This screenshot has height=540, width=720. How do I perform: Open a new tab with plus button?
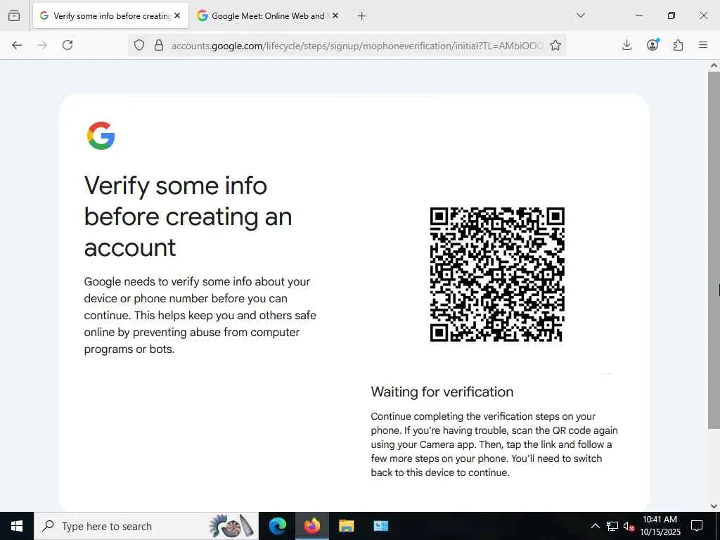(362, 16)
